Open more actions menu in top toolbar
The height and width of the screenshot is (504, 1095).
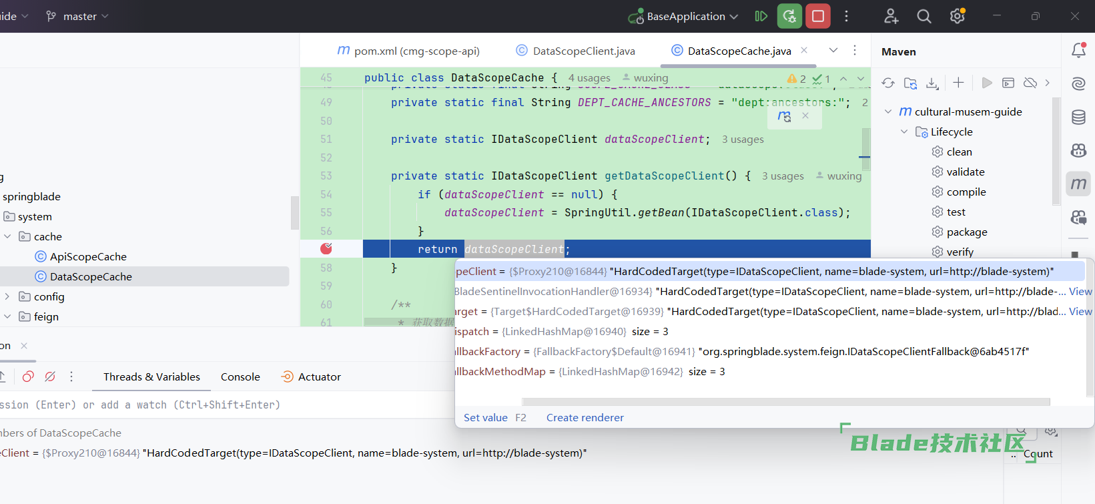click(x=846, y=16)
